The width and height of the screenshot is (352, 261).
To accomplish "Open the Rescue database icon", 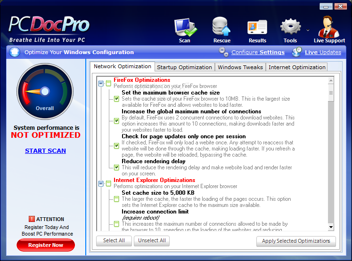I will click(221, 26).
